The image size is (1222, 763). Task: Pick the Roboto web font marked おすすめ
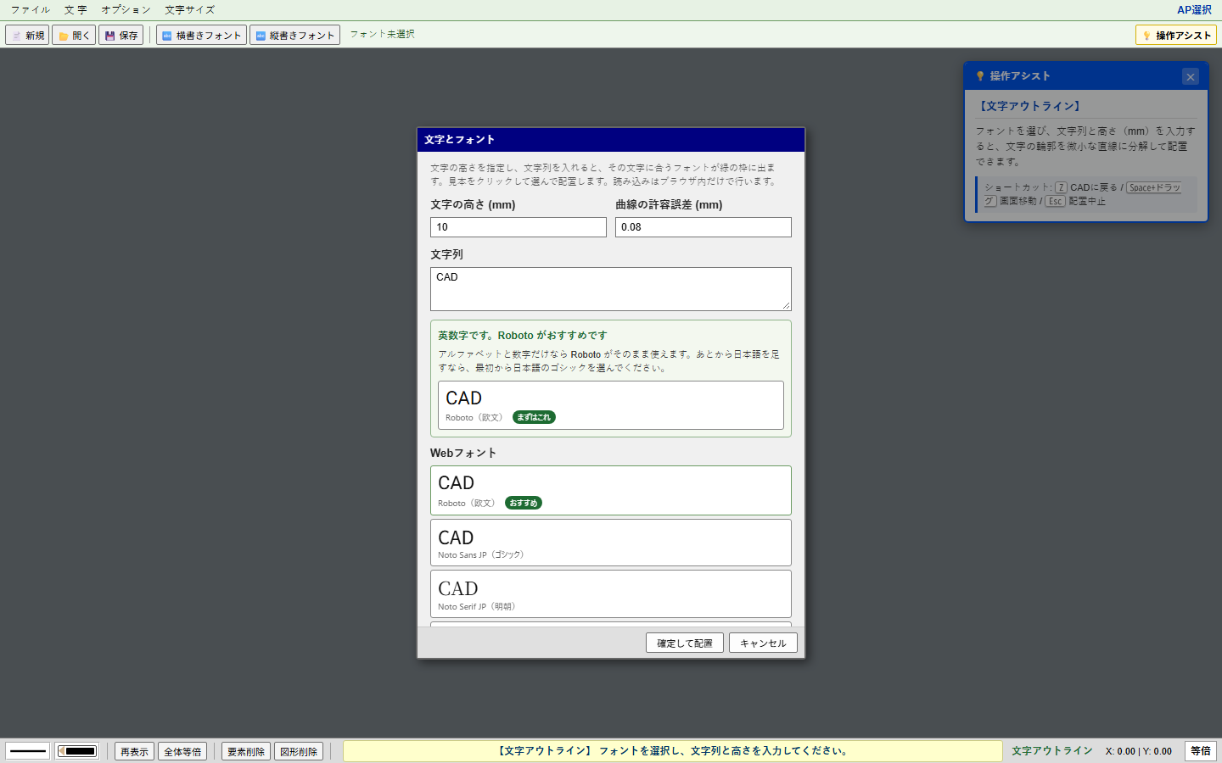tap(611, 490)
